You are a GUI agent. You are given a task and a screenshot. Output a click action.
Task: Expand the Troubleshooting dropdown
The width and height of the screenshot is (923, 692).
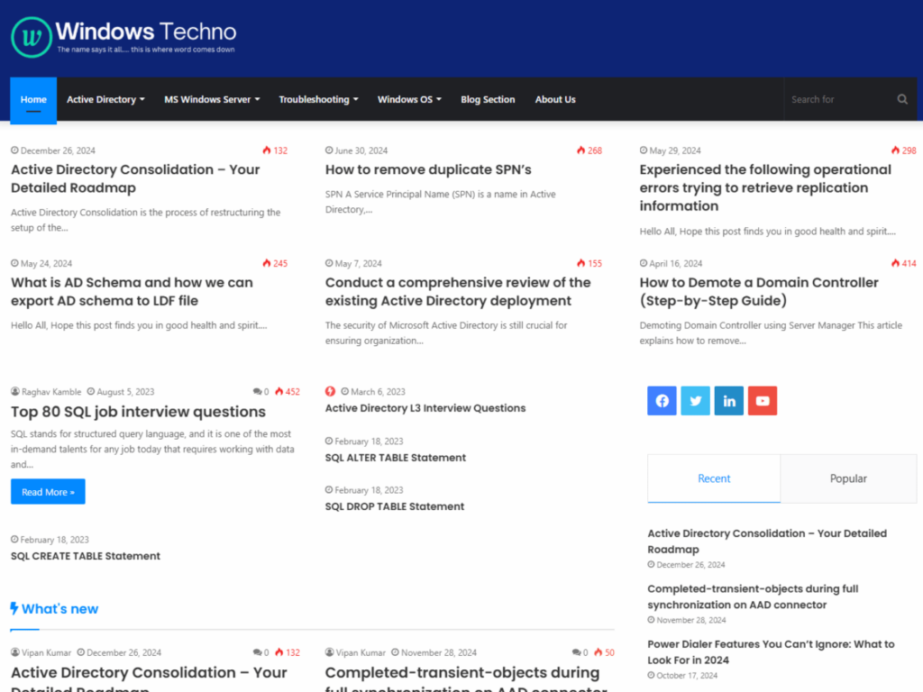click(x=318, y=99)
